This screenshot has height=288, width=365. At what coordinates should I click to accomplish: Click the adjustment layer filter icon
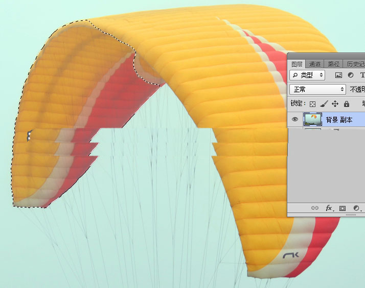coord(351,75)
